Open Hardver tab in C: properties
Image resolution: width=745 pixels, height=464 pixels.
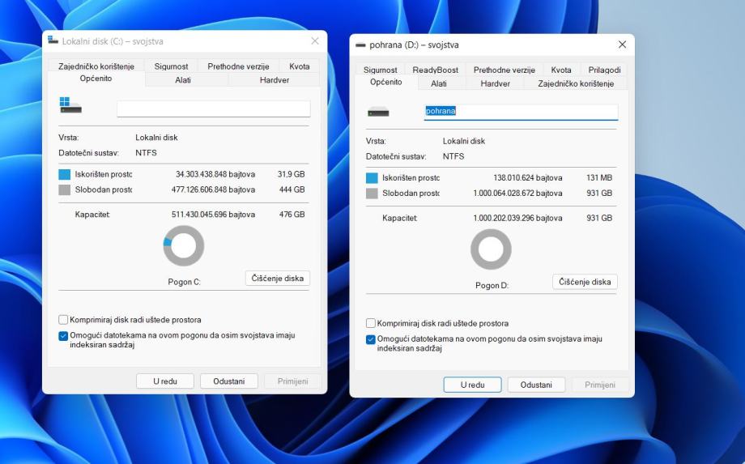pos(275,80)
